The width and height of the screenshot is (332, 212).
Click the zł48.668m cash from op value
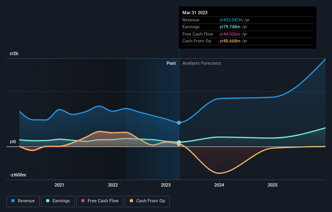point(230,41)
